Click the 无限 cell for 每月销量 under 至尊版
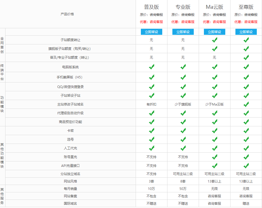This screenshot has height=208, width=262. point(246,188)
